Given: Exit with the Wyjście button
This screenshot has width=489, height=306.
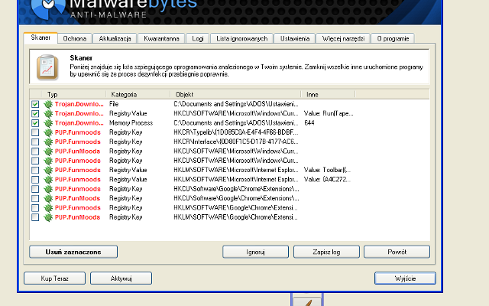Looking at the screenshot, I should tap(405, 278).
